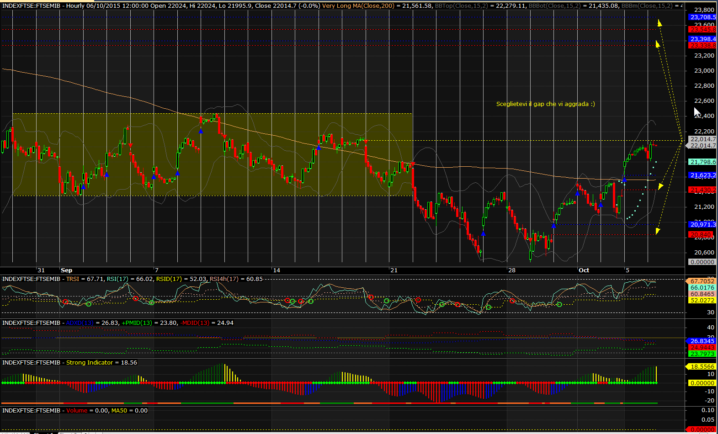Screen dimensions: 718x434
Task: Click the red 23,545.8 price level tag
Action: click(x=702, y=29)
